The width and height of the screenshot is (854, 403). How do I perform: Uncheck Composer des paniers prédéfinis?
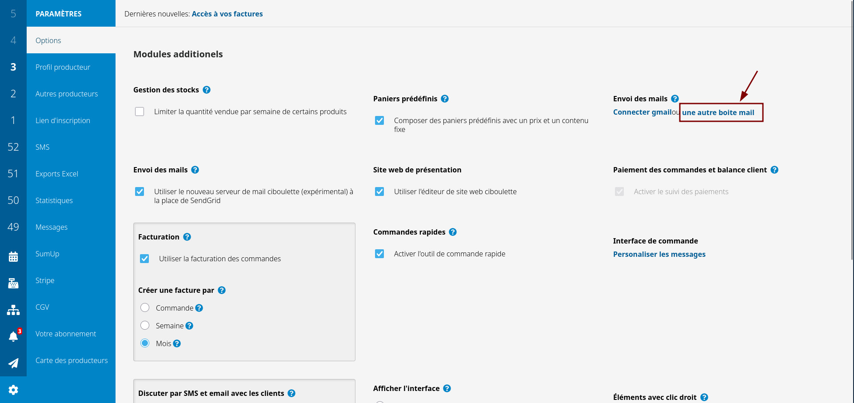point(379,120)
